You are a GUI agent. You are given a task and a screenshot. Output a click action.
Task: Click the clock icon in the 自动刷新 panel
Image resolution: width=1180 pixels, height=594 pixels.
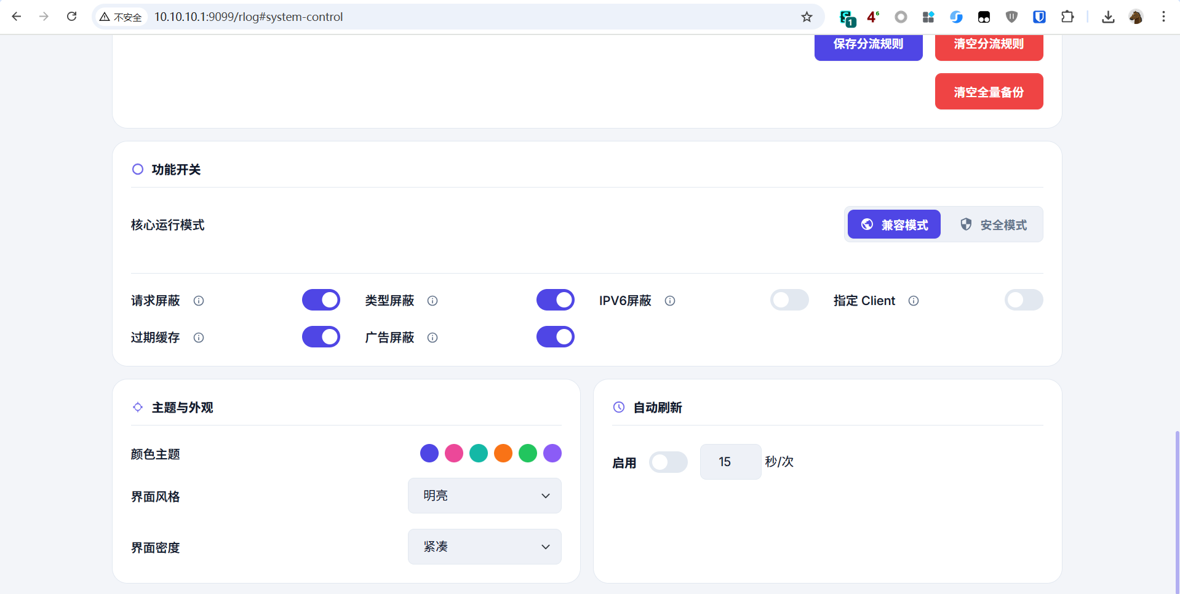[618, 407]
